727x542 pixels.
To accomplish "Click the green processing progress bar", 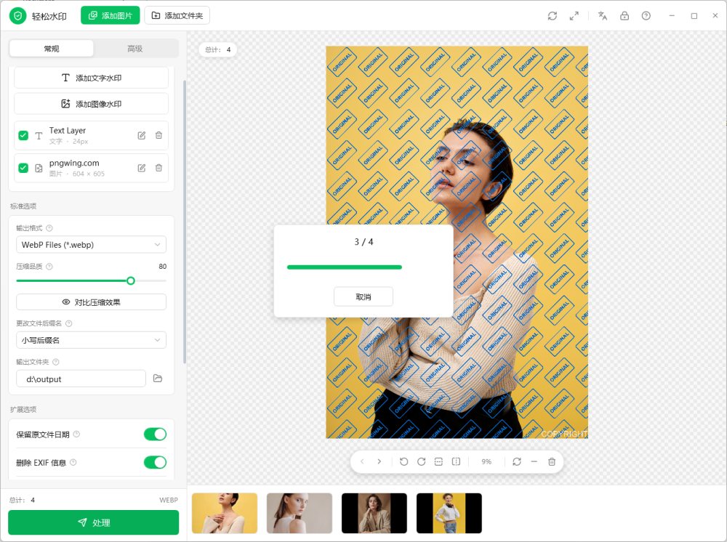I will click(x=345, y=267).
